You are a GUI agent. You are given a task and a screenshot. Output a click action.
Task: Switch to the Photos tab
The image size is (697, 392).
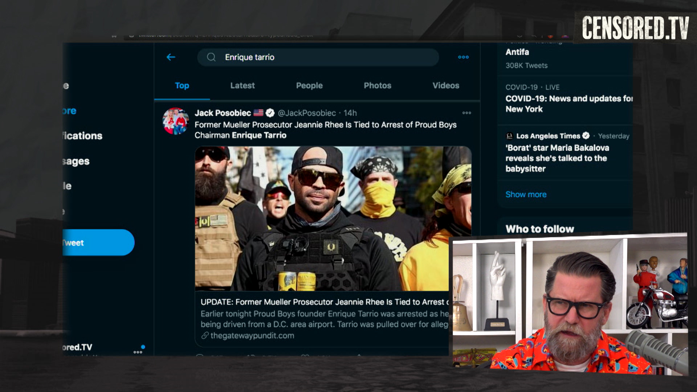tap(378, 86)
